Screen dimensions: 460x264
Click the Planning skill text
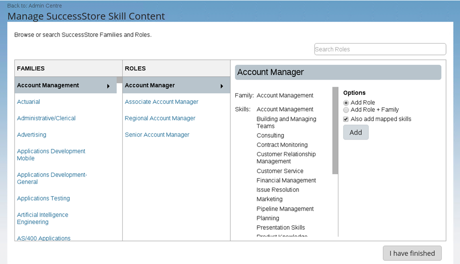point(268,218)
